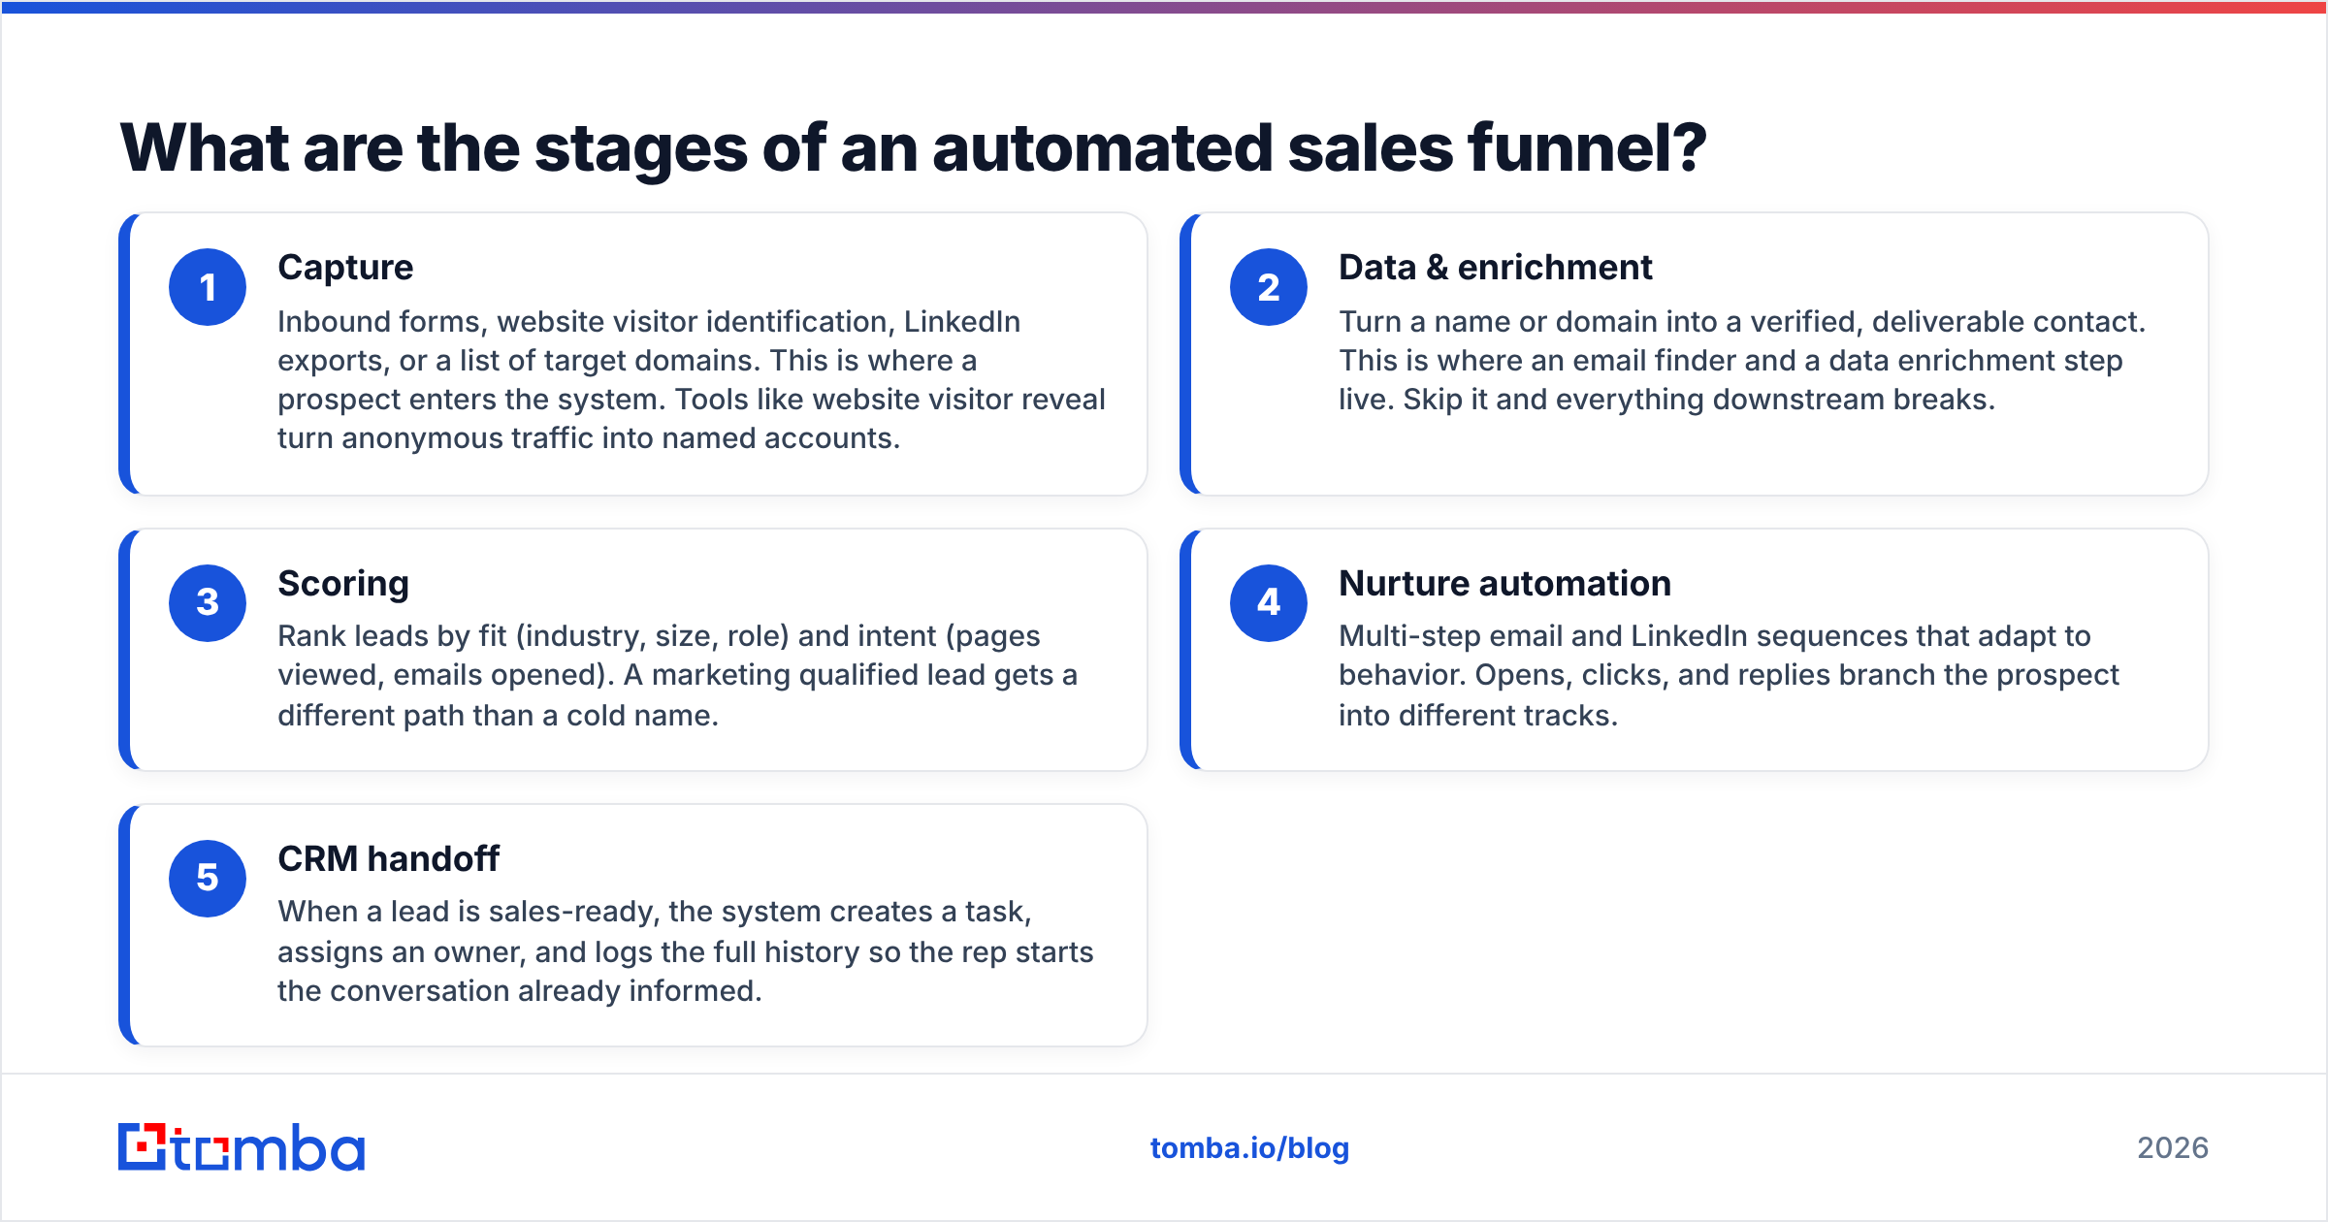Select the Data & enrichment heading

click(x=1495, y=268)
